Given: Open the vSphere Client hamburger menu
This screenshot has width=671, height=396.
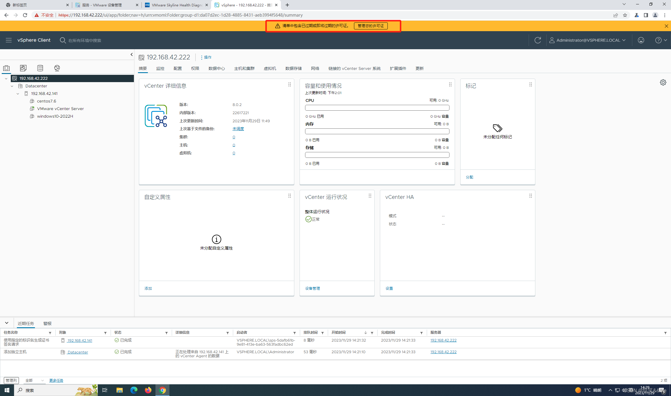Looking at the screenshot, I should [9, 40].
